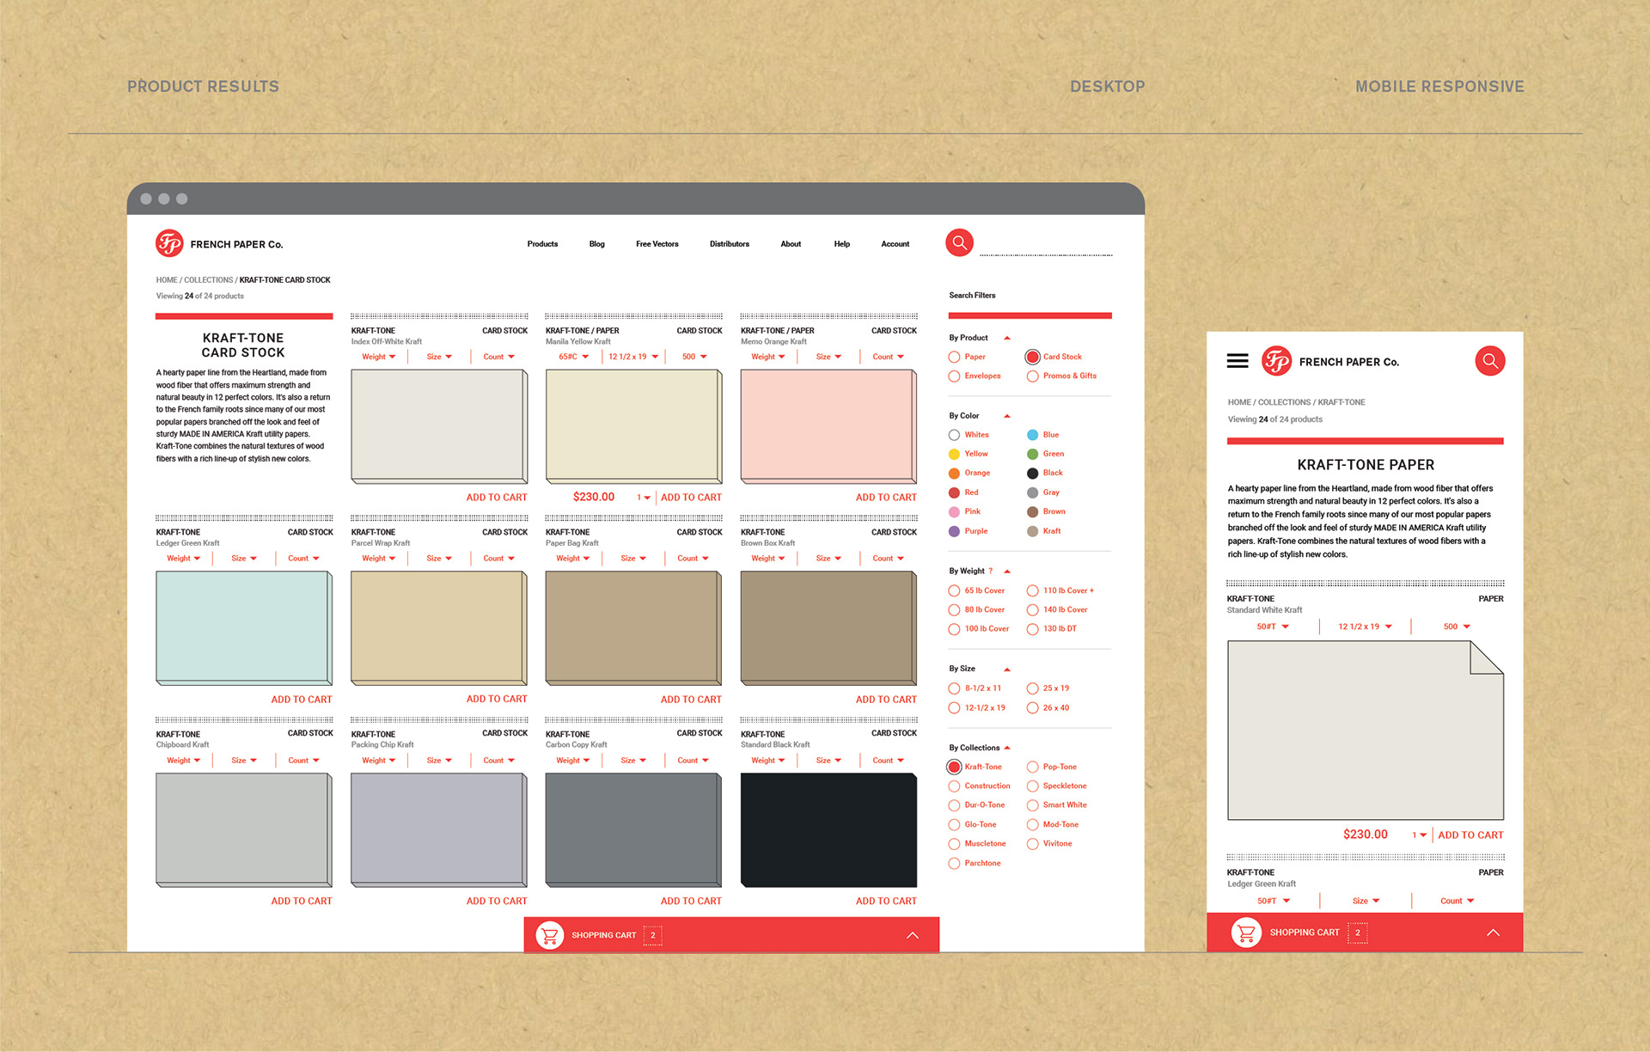This screenshot has height=1052, width=1650.
Task: Open the Free Vectors nav item
Action: (657, 244)
